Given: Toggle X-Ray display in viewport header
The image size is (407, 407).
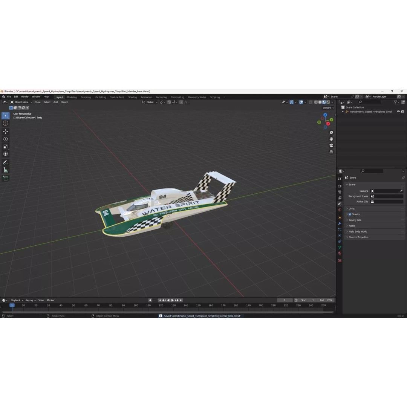Looking at the screenshot, I should (x=311, y=102).
